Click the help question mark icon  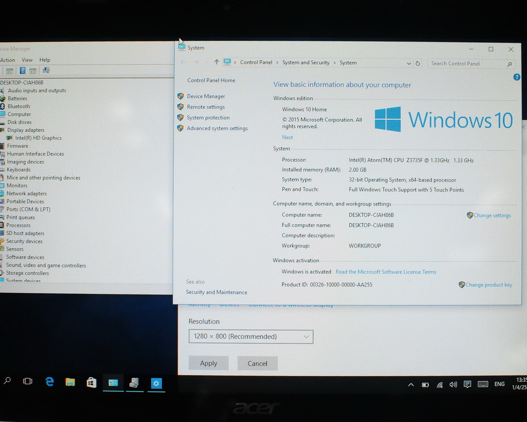516,77
